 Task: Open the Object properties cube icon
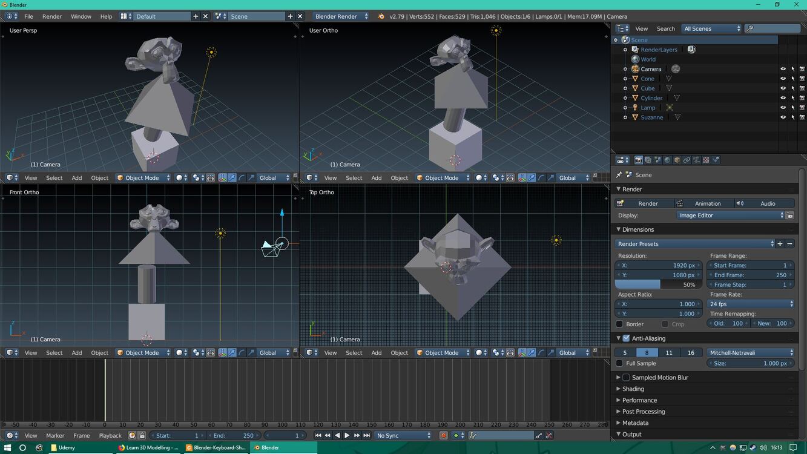click(x=677, y=160)
